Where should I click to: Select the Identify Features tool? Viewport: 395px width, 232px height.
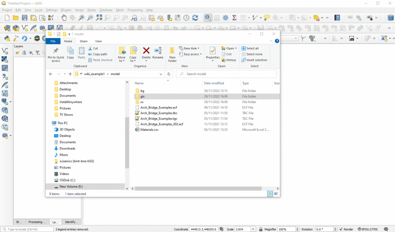coord(208,18)
